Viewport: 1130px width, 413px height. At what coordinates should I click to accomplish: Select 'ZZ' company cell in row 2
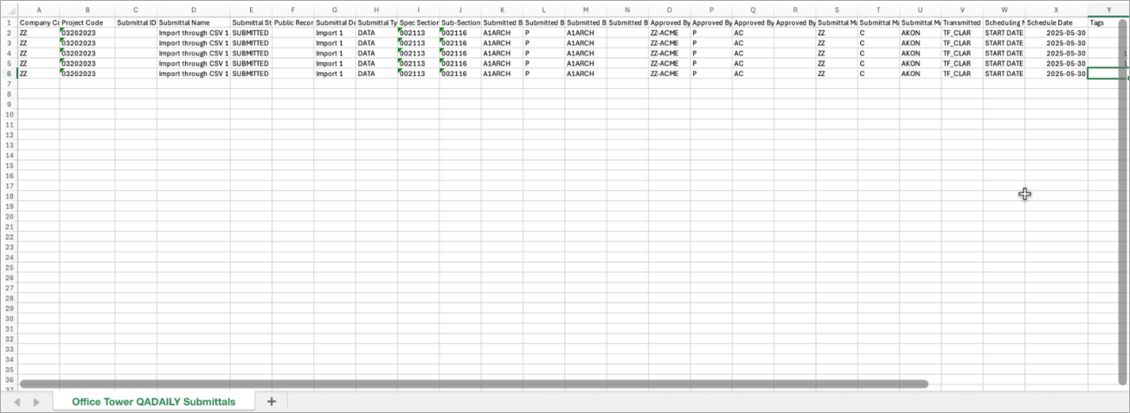pos(38,33)
